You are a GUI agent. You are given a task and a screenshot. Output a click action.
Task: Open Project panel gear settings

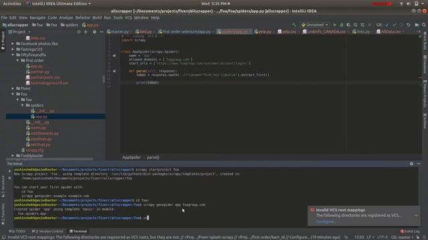pos(94,32)
